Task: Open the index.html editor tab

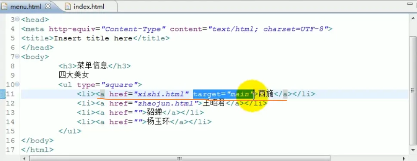Action: point(89,6)
